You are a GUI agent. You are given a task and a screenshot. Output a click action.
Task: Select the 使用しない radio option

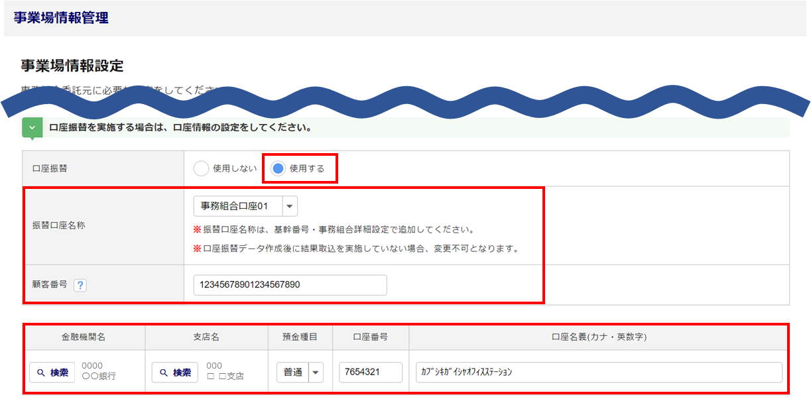[x=201, y=168]
